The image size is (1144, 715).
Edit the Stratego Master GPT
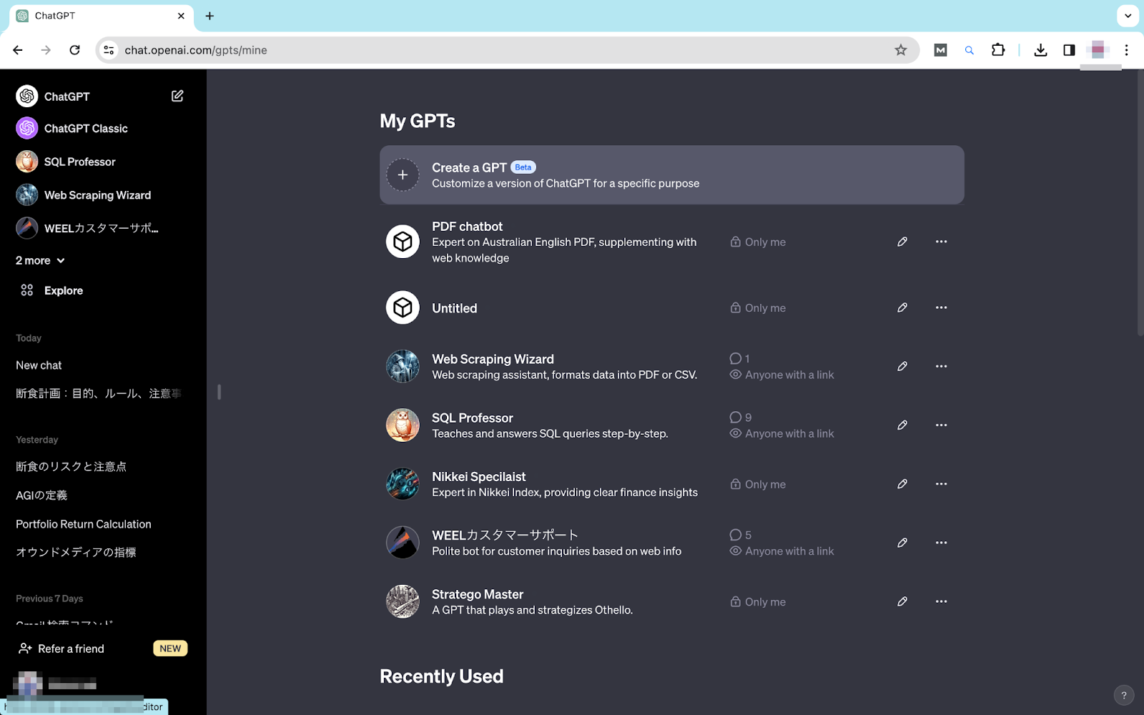pyautogui.click(x=902, y=601)
